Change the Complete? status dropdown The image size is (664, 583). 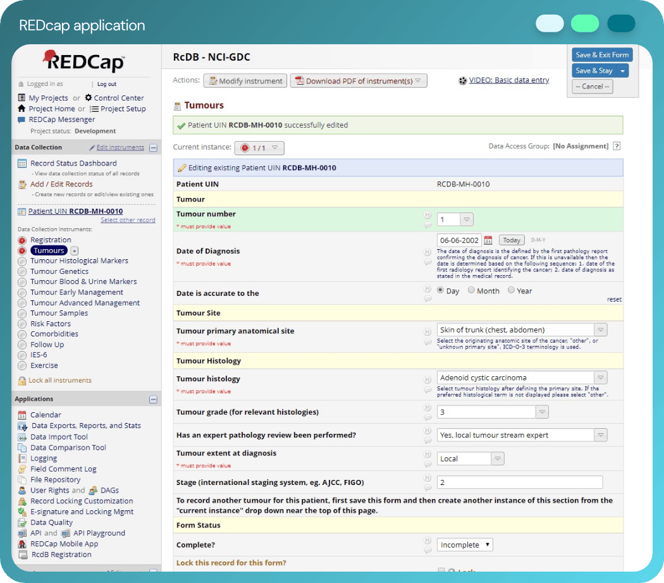pyautogui.click(x=464, y=544)
